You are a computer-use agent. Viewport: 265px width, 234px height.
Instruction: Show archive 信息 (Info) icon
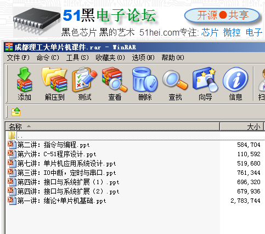[x=235, y=84]
